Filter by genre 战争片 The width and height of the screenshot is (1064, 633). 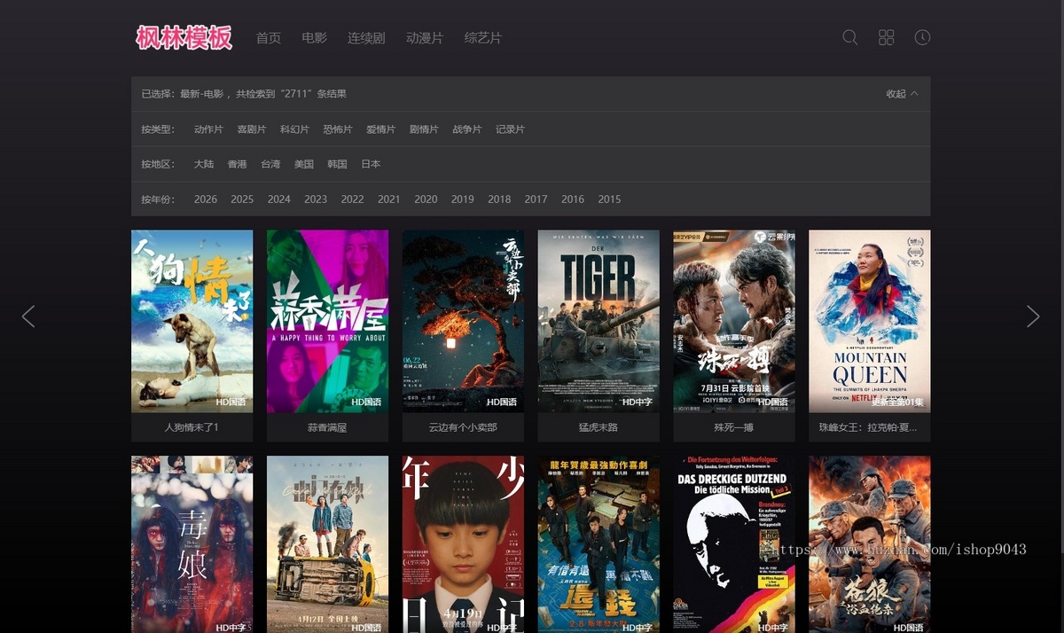click(x=467, y=129)
